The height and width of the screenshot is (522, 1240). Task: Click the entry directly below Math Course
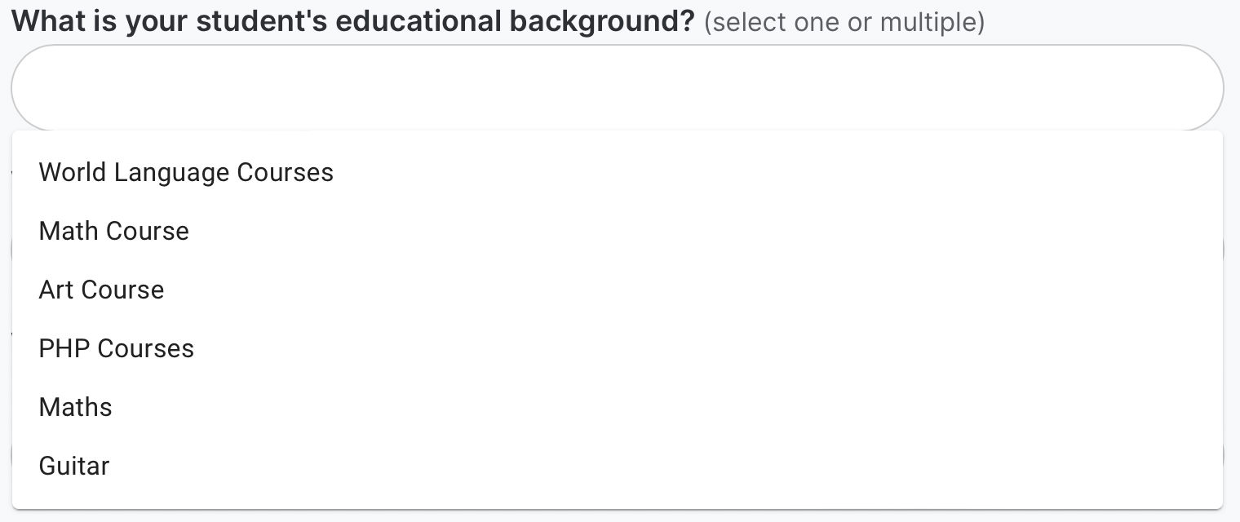(101, 290)
